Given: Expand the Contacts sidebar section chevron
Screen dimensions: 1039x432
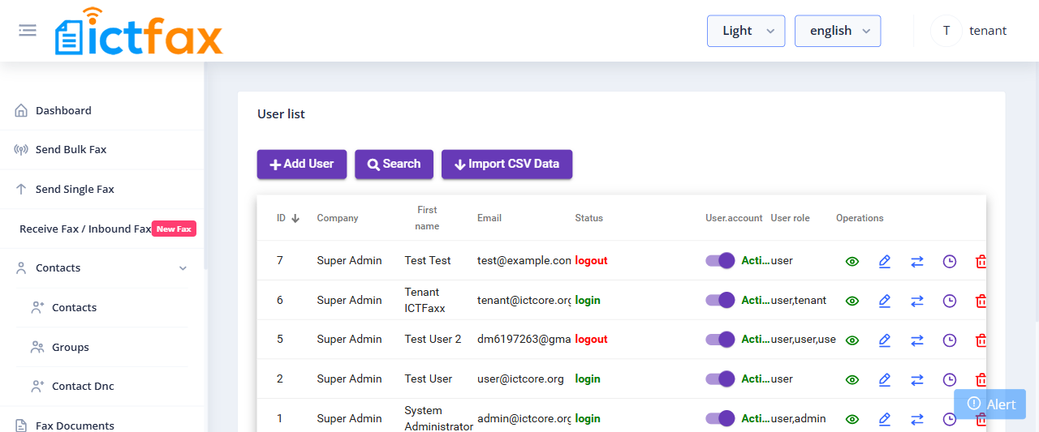Looking at the screenshot, I should click(183, 268).
